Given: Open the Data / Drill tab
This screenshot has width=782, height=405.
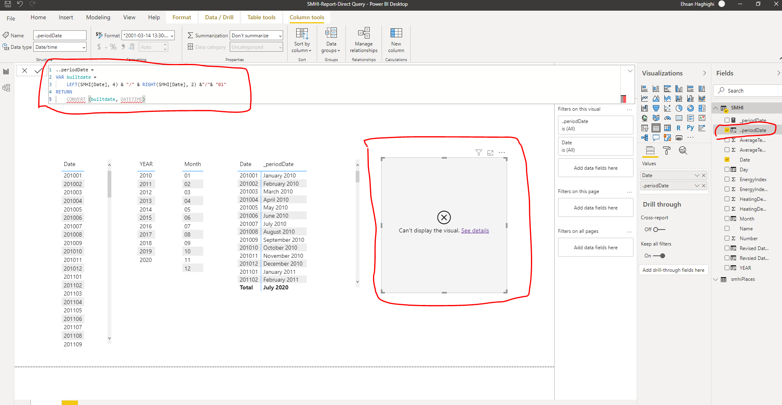Looking at the screenshot, I should tap(219, 17).
